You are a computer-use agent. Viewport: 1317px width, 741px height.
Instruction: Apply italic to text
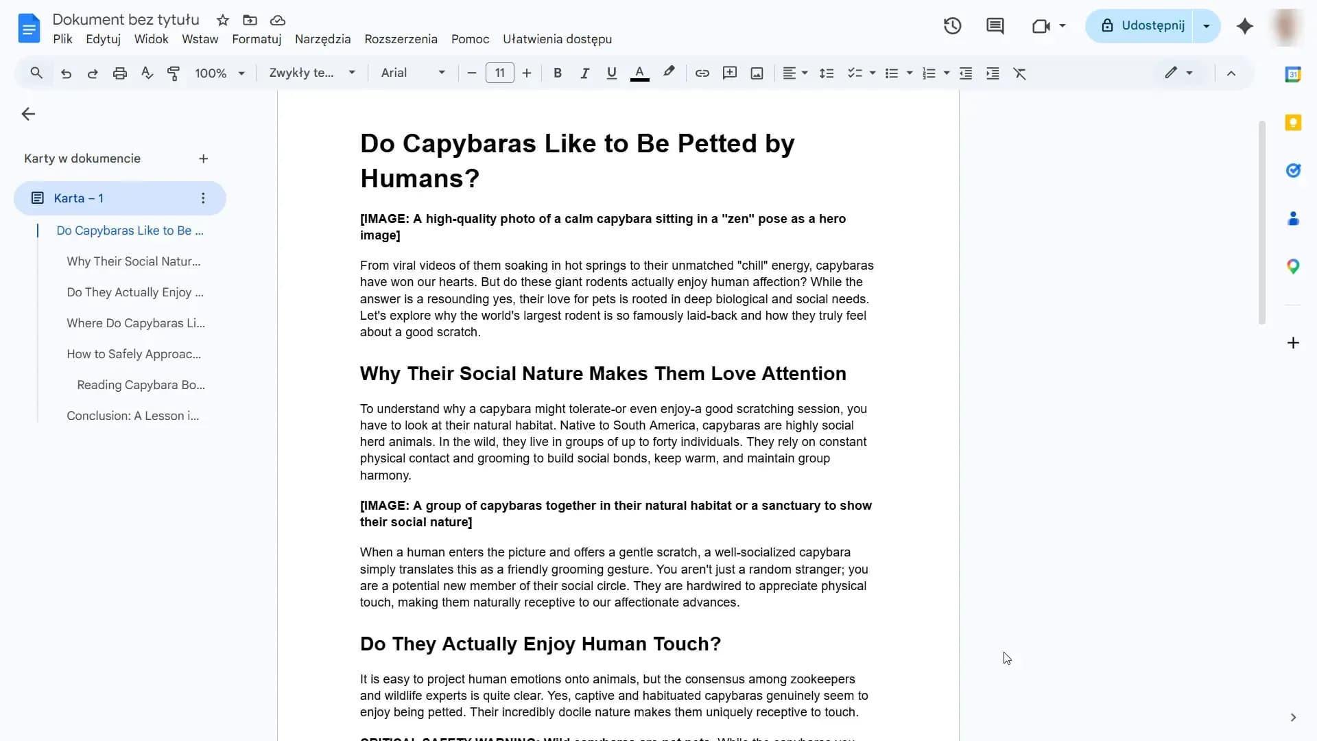point(584,73)
